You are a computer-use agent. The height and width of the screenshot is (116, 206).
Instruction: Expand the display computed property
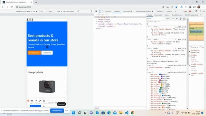coord(190,56)
